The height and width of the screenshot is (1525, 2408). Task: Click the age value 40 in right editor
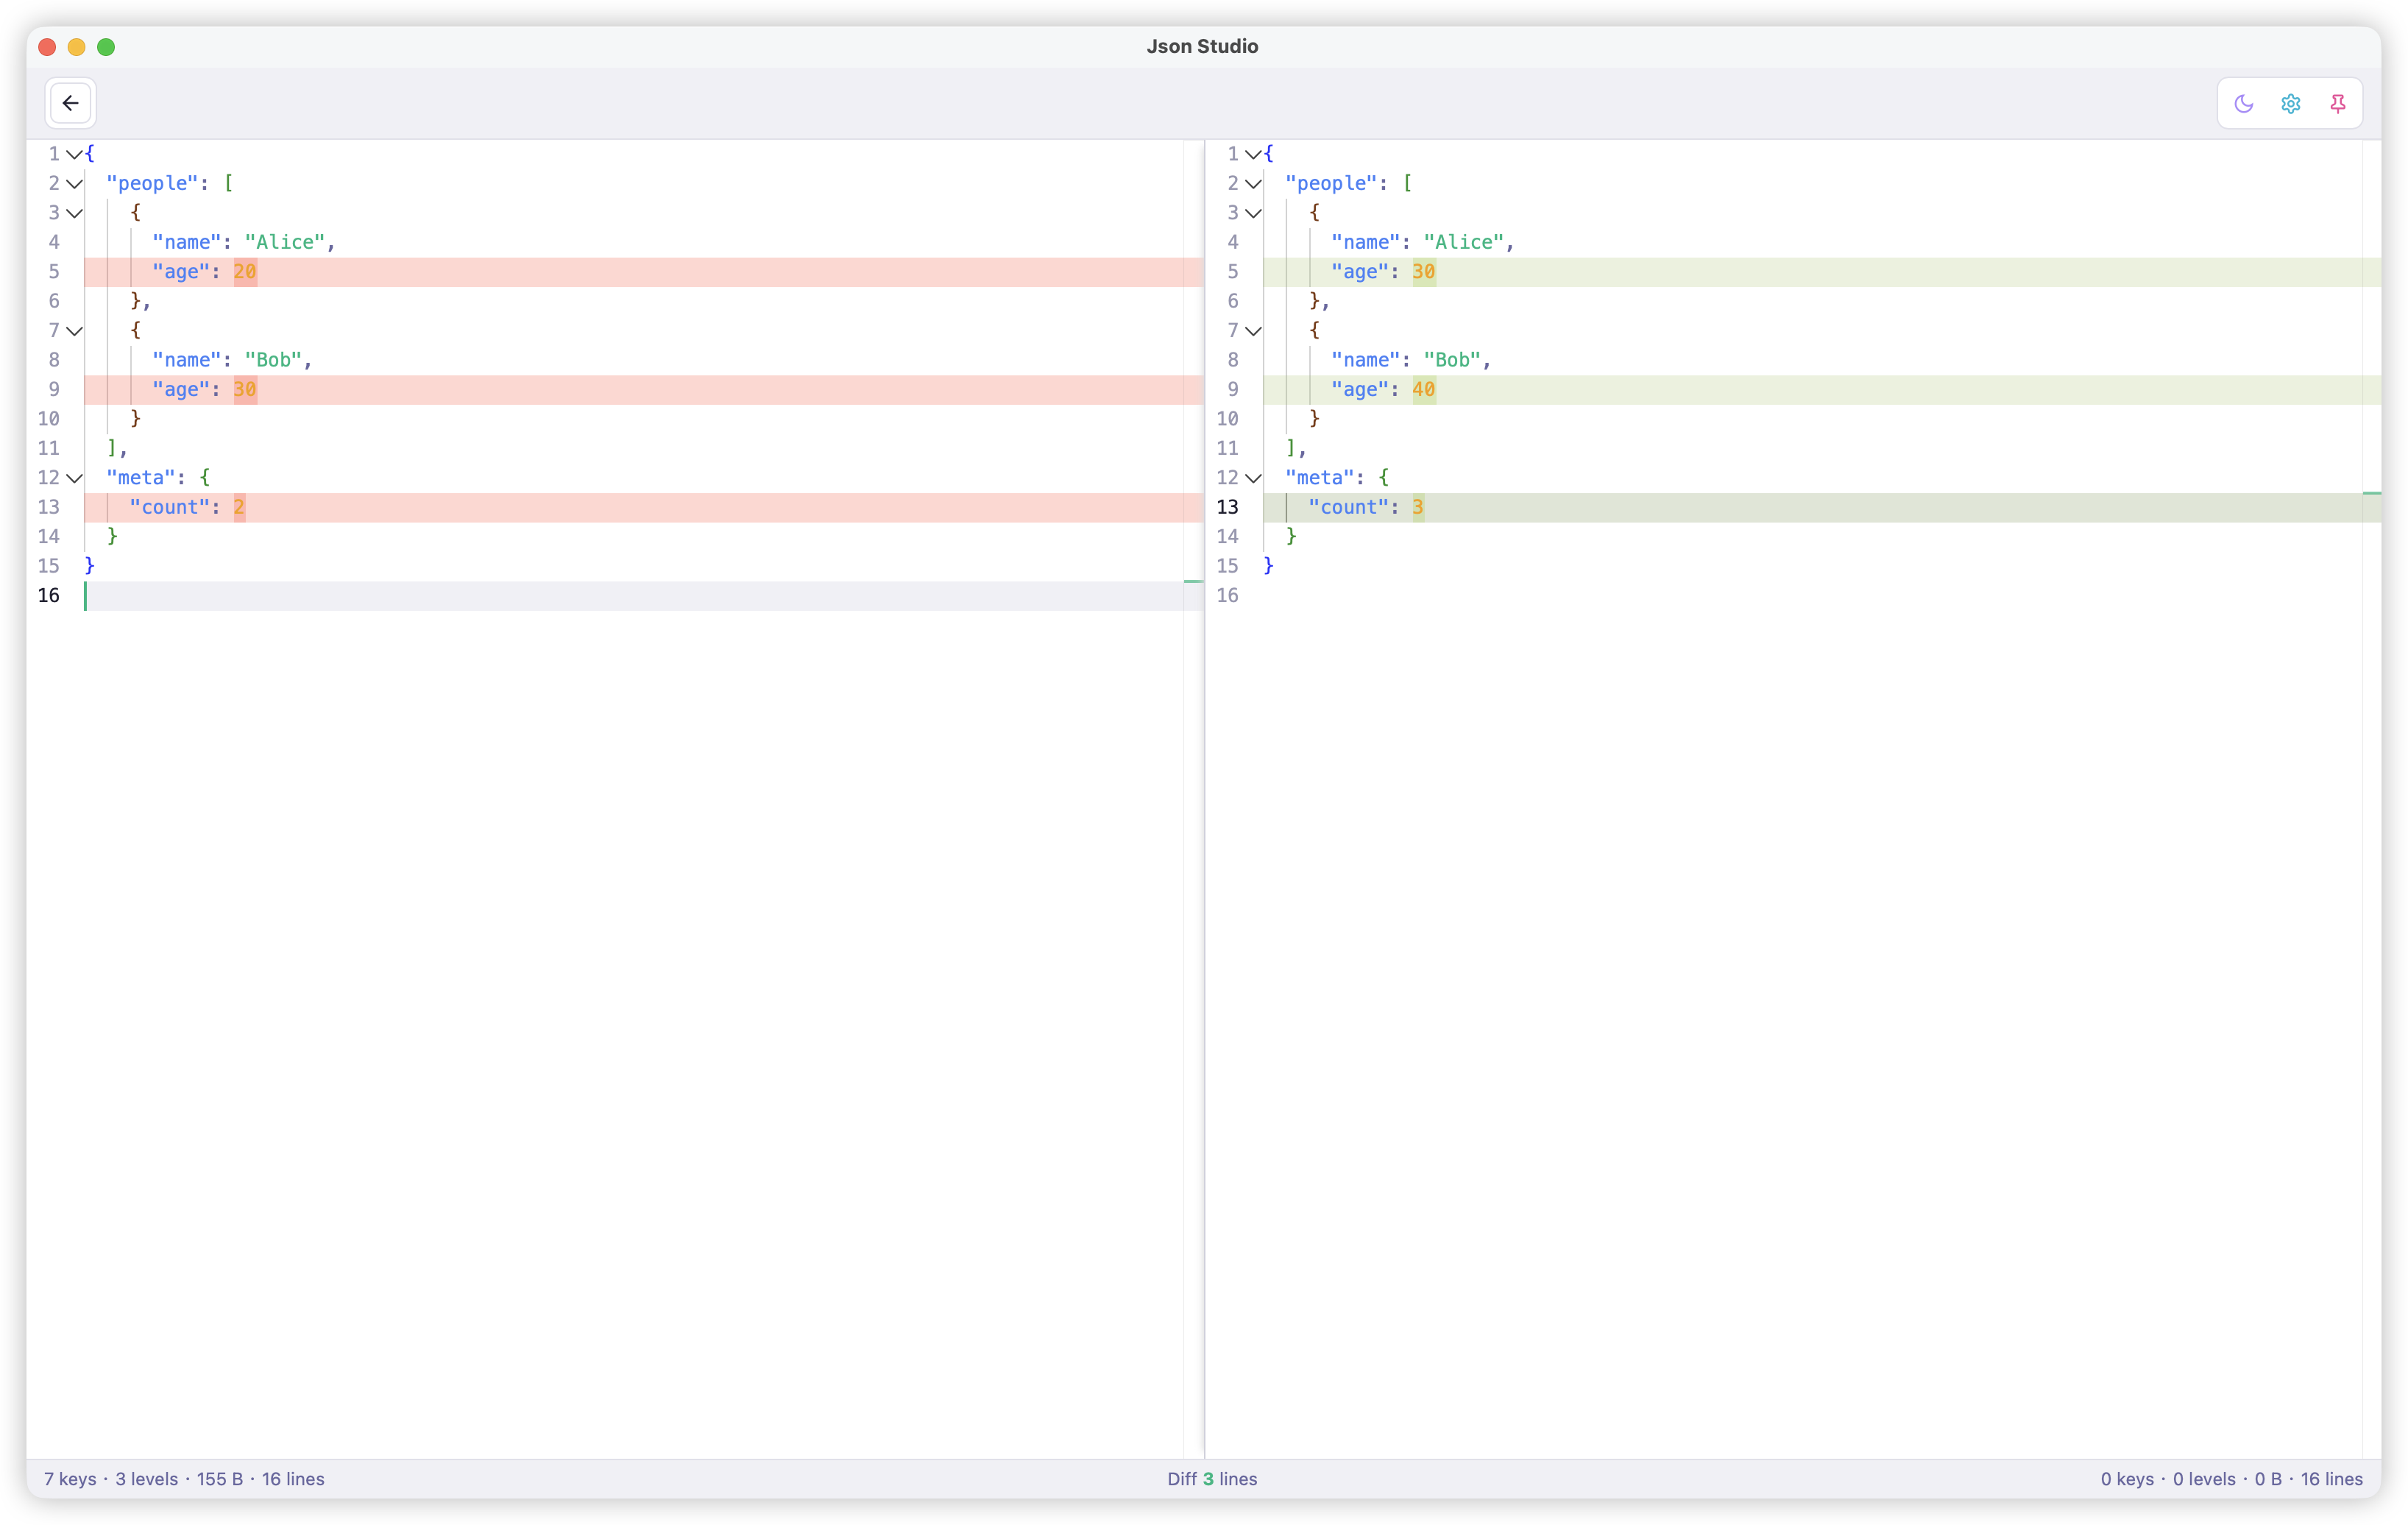[1424, 390]
